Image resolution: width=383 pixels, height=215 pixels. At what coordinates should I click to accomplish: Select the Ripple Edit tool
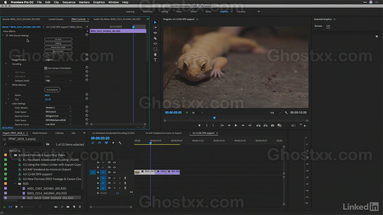point(155,33)
